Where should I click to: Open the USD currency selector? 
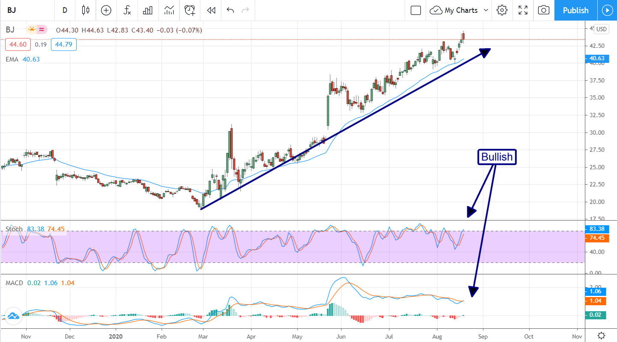(x=602, y=29)
